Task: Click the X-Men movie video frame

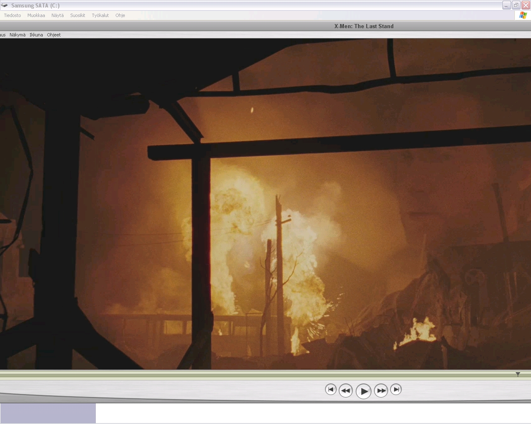Action: point(265,204)
